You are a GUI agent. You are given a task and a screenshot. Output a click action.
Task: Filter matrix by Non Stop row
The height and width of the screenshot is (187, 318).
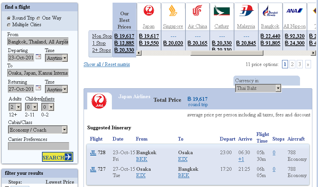[102, 36]
